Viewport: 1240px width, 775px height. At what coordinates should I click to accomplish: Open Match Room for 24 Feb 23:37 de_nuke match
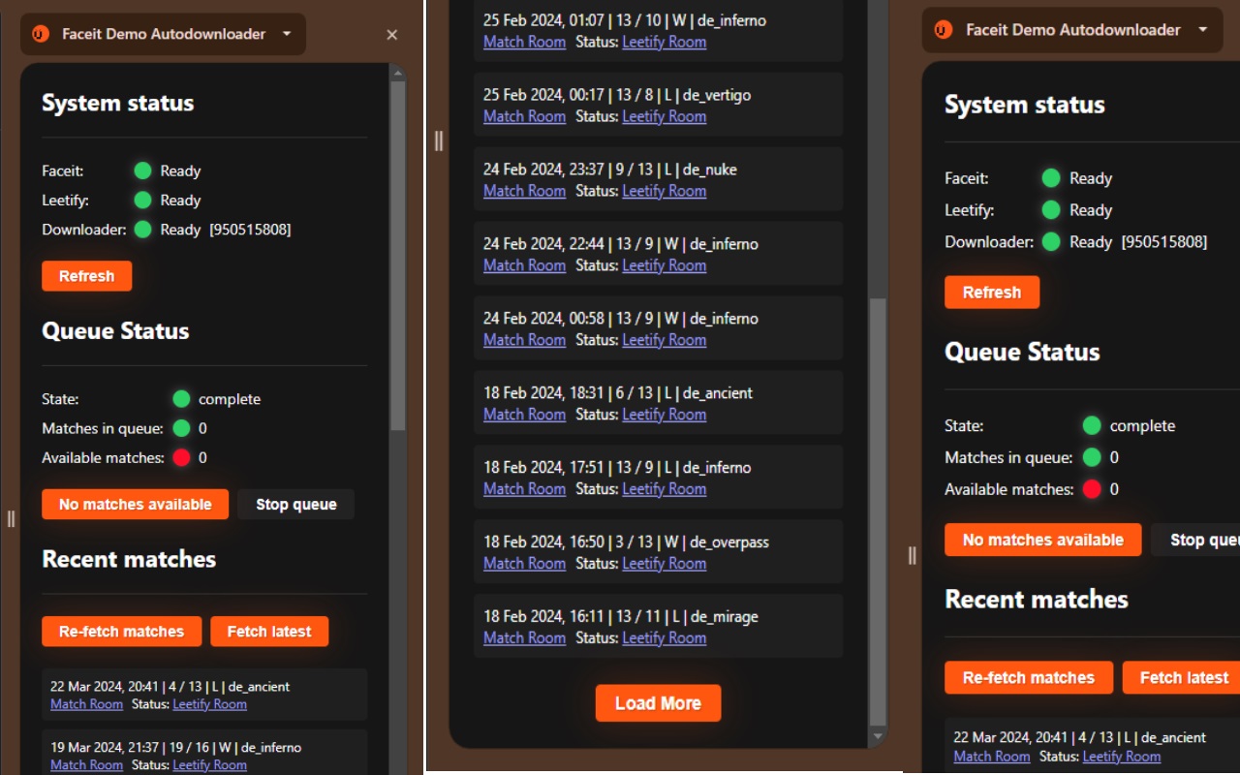pyautogui.click(x=524, y=191)
